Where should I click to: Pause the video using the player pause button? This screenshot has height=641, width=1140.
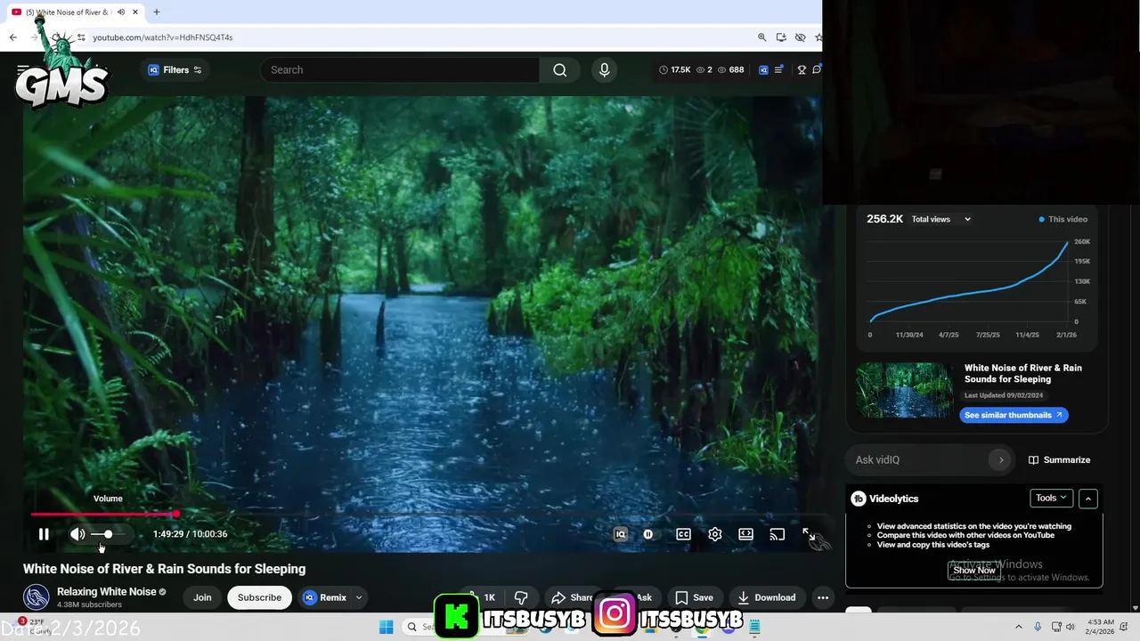44,534
